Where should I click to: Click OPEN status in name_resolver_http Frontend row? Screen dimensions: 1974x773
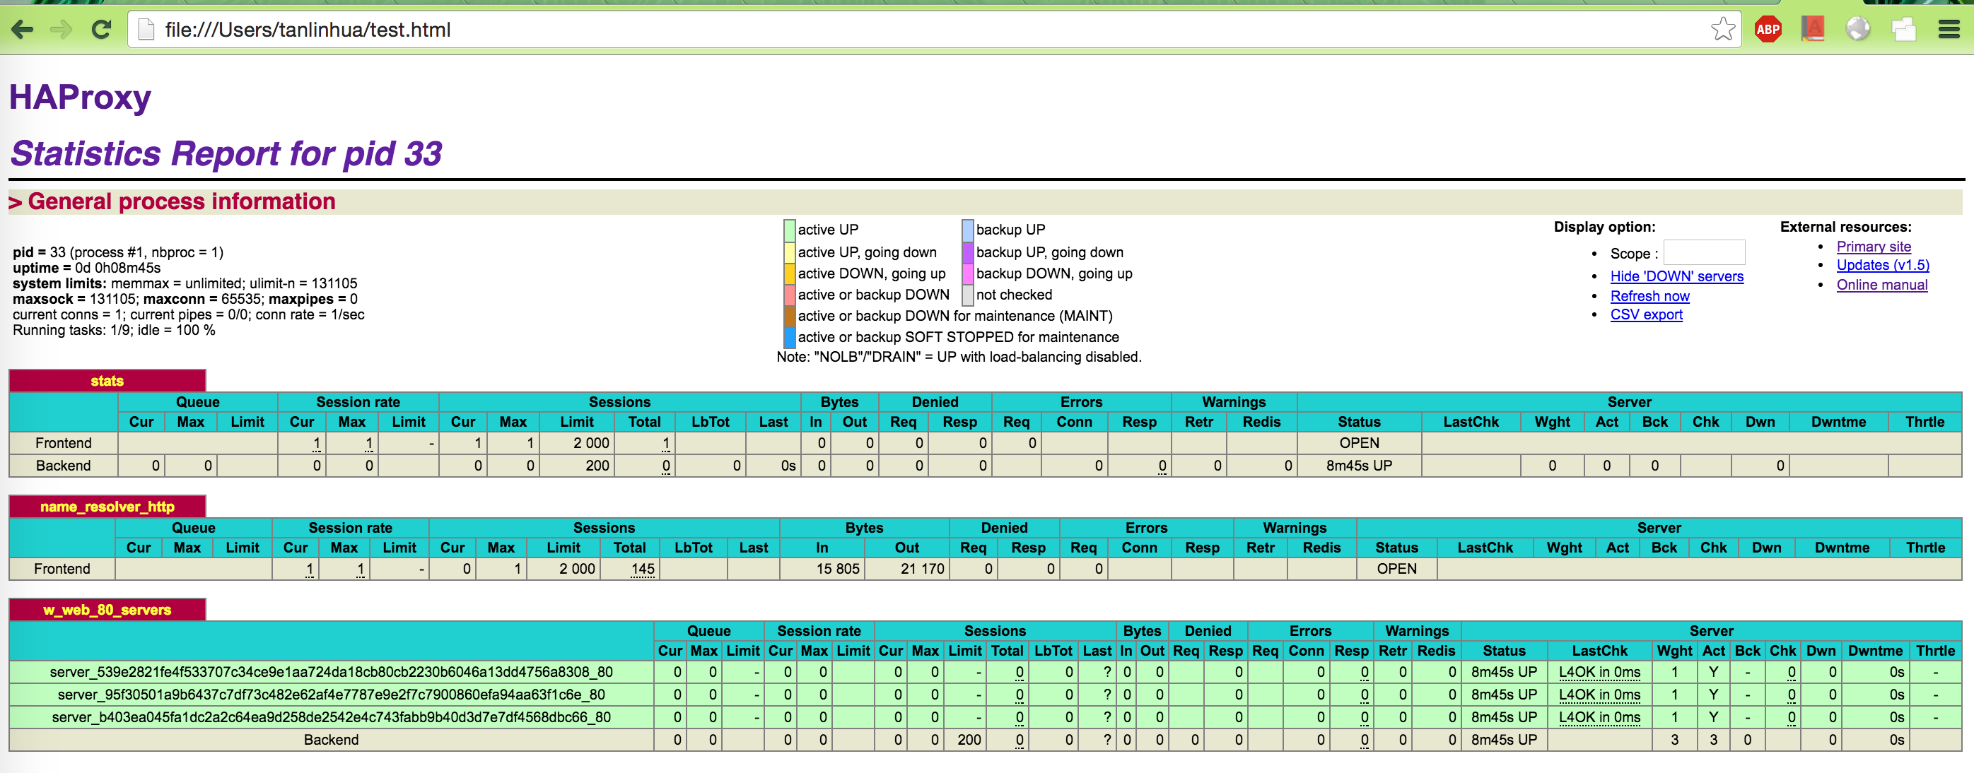pos(1396,570)
